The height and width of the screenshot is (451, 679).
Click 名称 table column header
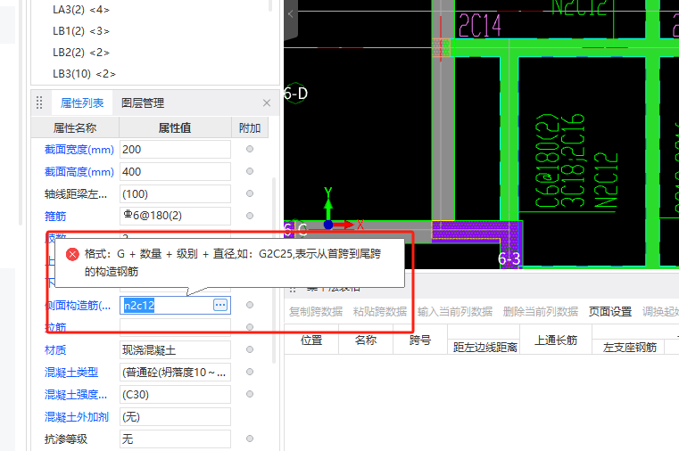coord(366,340)
